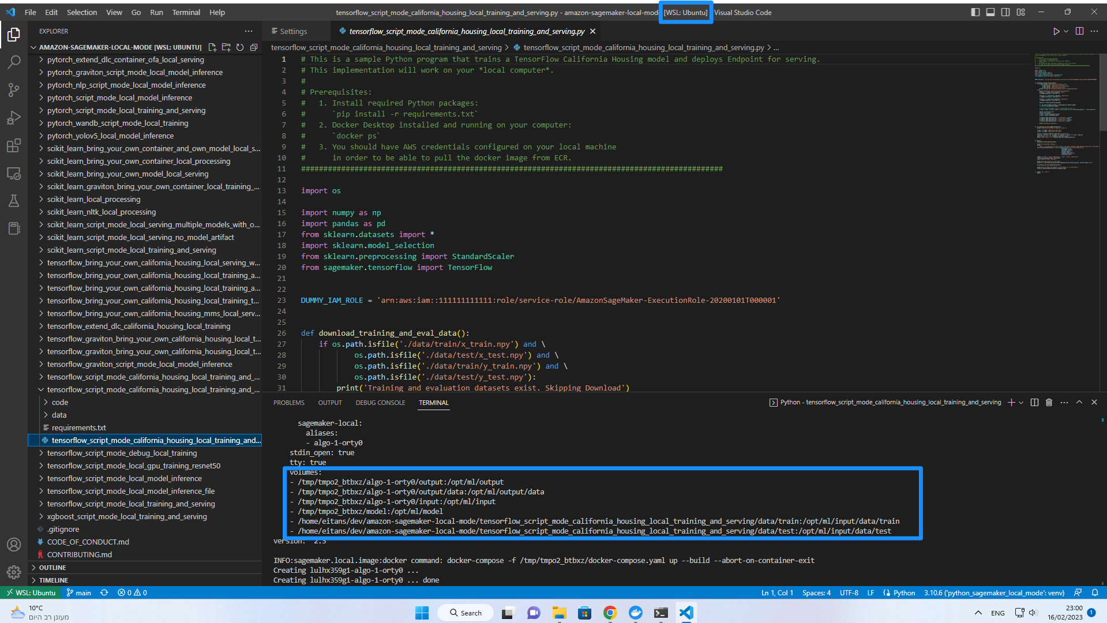Create a new file in explorer
This screenshot has width=1107, height=623.
(x=212, y=47)
